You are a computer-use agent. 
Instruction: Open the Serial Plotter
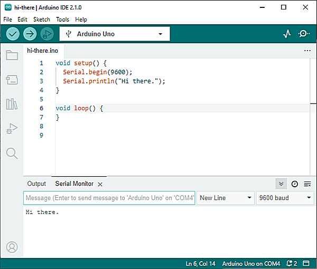(287, 34)
